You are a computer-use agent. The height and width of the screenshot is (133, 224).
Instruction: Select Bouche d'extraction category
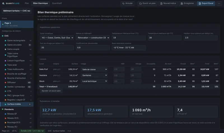click(x=17, y=78)
